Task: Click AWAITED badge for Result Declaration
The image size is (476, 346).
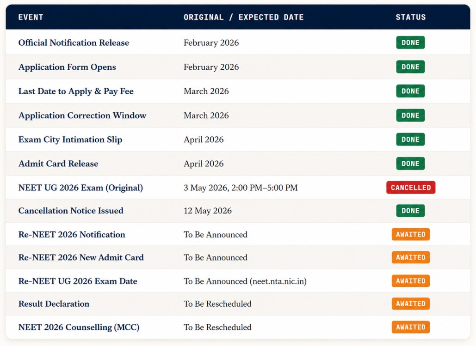Action: click(410, 304)
